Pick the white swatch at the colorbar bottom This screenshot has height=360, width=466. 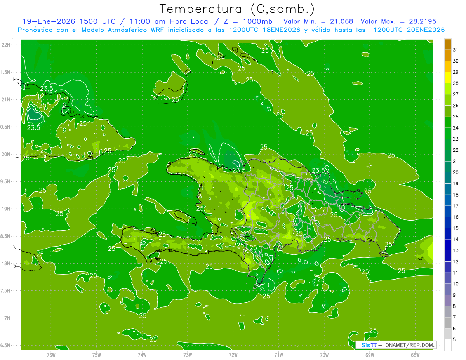448,345
